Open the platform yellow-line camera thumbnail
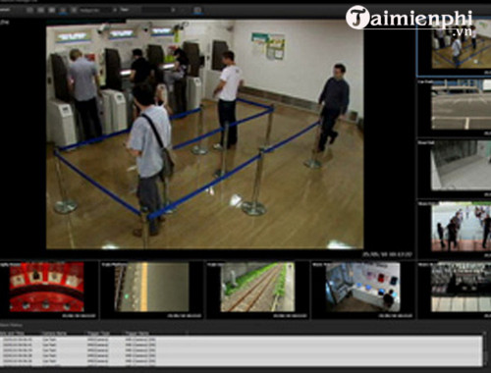Screen dimensions: 491x373 tap(151, 287)
